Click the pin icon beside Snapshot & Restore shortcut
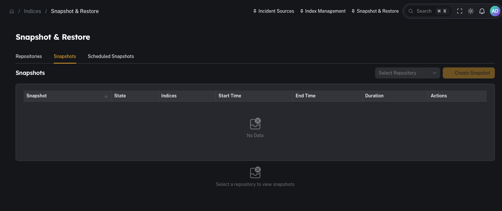Image resolution: width=502 pixels, height=211 pixels. pos(353,11)
